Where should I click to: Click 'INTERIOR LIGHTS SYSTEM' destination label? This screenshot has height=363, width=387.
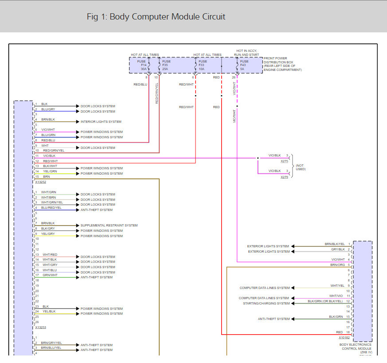(101, 121)
